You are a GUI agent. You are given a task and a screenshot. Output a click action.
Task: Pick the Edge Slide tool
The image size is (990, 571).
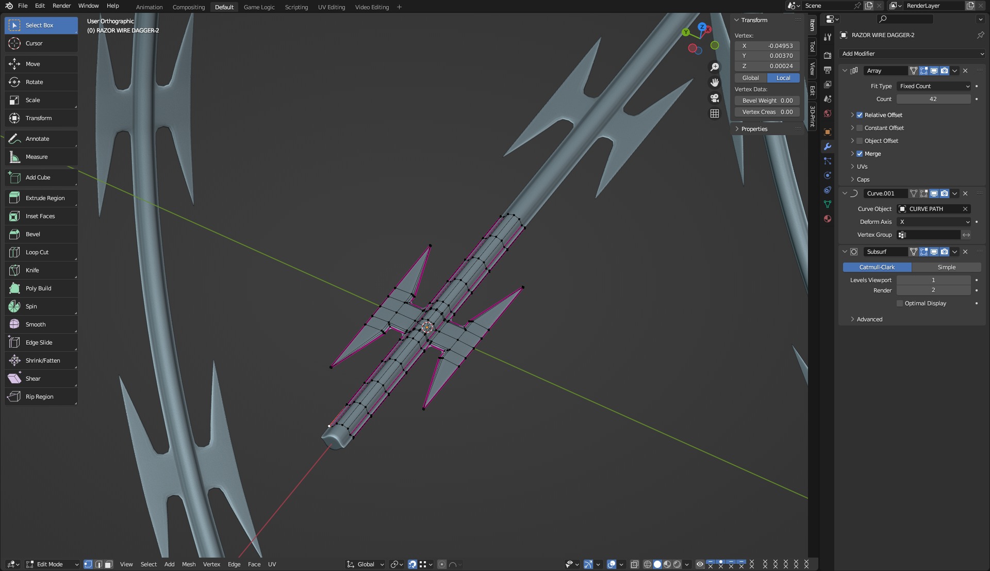(x=41, y=342)
